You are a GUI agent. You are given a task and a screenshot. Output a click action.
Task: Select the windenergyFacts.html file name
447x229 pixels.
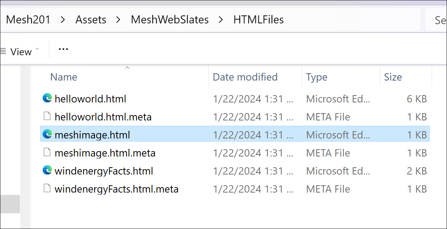[x=104, y=171]
